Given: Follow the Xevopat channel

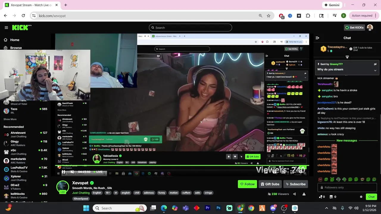Looking at the screenshot, I should click(x=247, y=184).
